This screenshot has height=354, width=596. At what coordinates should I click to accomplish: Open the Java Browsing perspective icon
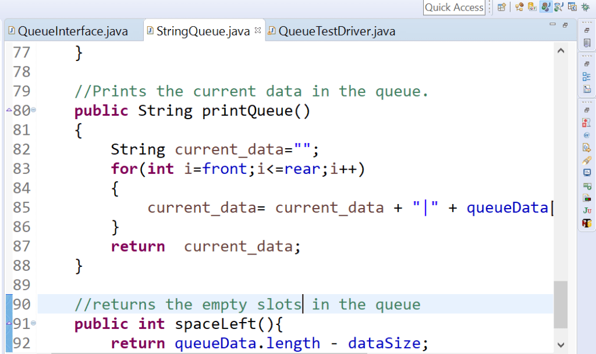point(558,7)
